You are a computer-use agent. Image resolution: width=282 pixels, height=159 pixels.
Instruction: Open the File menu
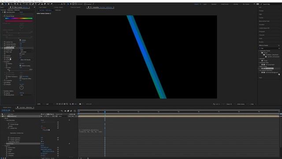pos(2,1)
